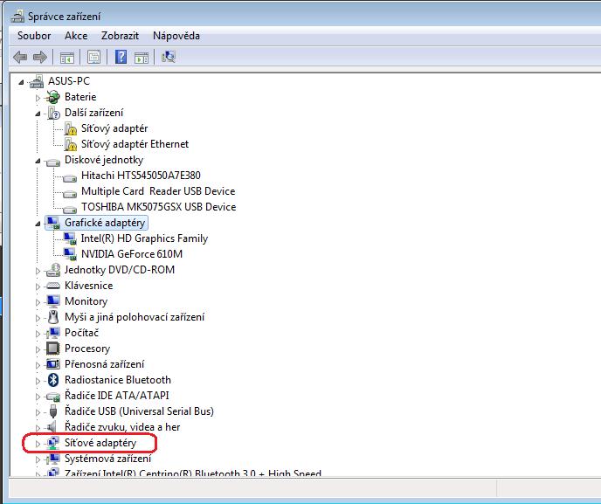Image resolution: width=601 pixels, height=504 pixels.
Task: Click the Počítač label
Action: [x=81, y=333]
